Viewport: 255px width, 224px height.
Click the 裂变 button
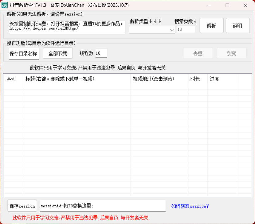point(232,53)
